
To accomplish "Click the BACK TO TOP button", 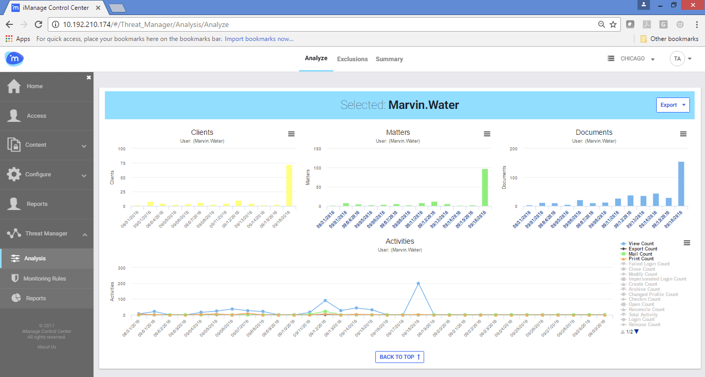I will 399,357.
